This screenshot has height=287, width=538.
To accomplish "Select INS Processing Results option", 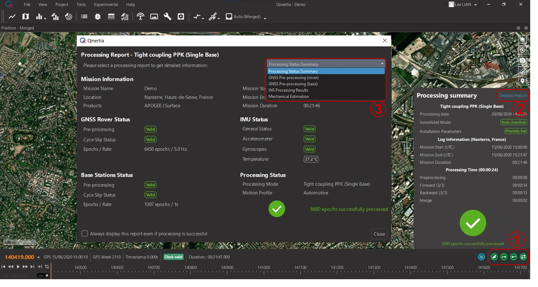I will [x=326, y=90].
